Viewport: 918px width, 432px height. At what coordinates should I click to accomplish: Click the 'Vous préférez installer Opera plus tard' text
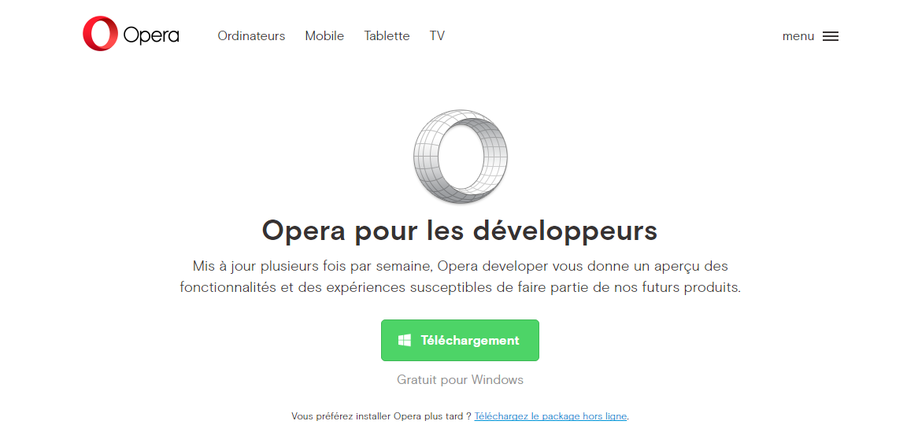coord(381,416)
